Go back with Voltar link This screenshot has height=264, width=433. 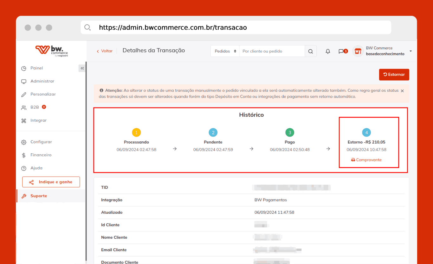point(105,51)
